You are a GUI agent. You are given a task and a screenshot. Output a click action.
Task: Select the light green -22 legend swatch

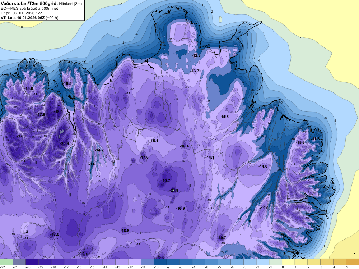[6, 262]
